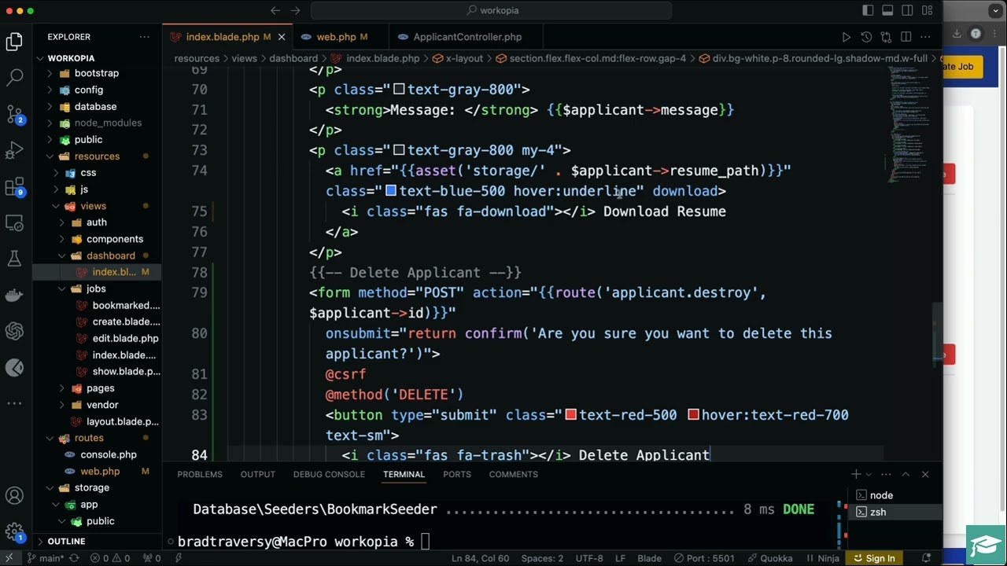Toggle the primary sidebar visibility
Screen dimensions: 1007x566
[x=868, y=10]
